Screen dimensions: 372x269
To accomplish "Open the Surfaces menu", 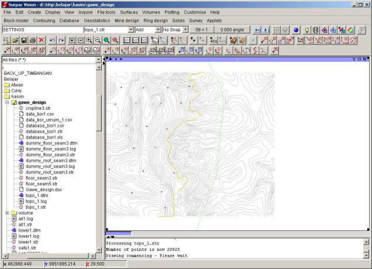I will (128, 12).
